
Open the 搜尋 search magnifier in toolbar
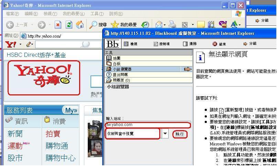[98, 25]
